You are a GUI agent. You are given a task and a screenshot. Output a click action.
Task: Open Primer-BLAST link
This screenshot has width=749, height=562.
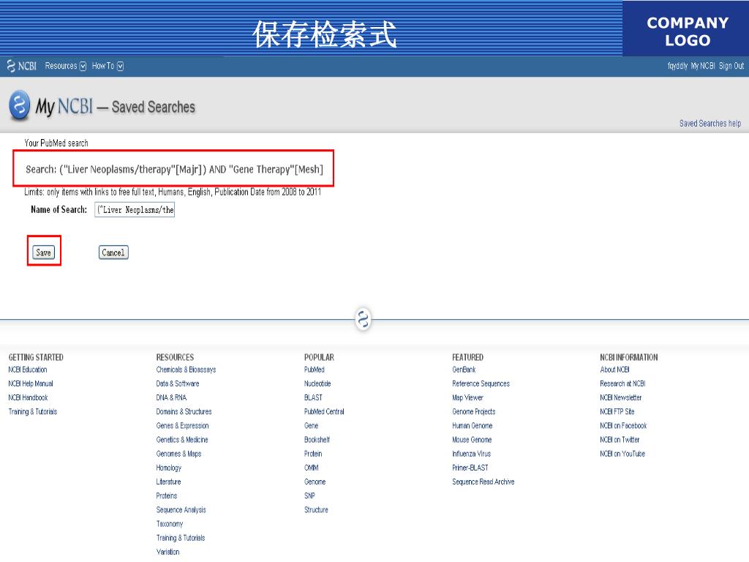tap(470, 468)
